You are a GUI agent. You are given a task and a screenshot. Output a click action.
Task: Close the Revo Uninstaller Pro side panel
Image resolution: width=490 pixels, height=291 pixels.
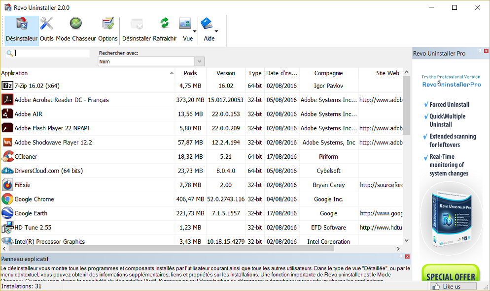(x=486, y=51)
